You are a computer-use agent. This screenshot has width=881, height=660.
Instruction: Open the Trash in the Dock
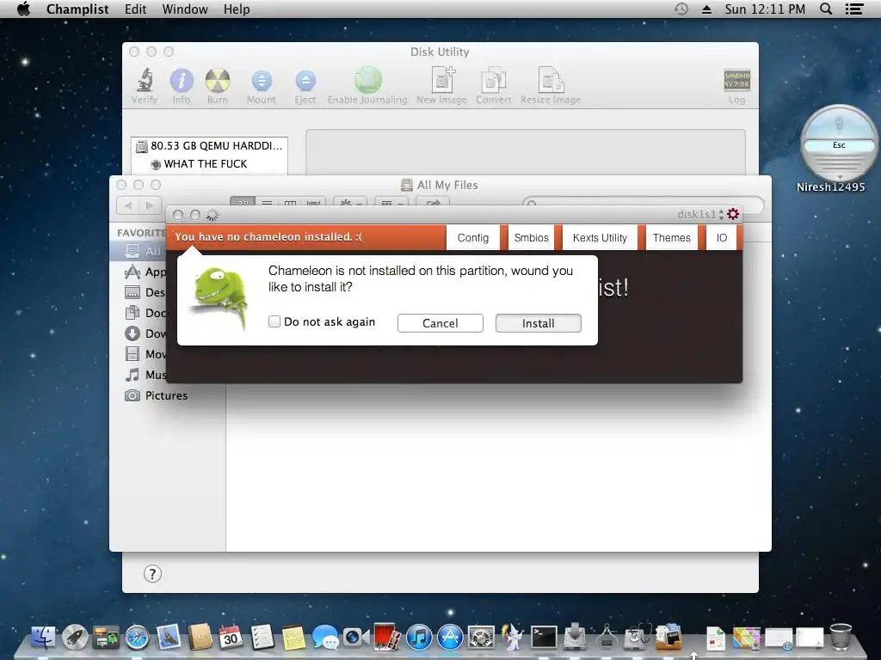(840, 637)
